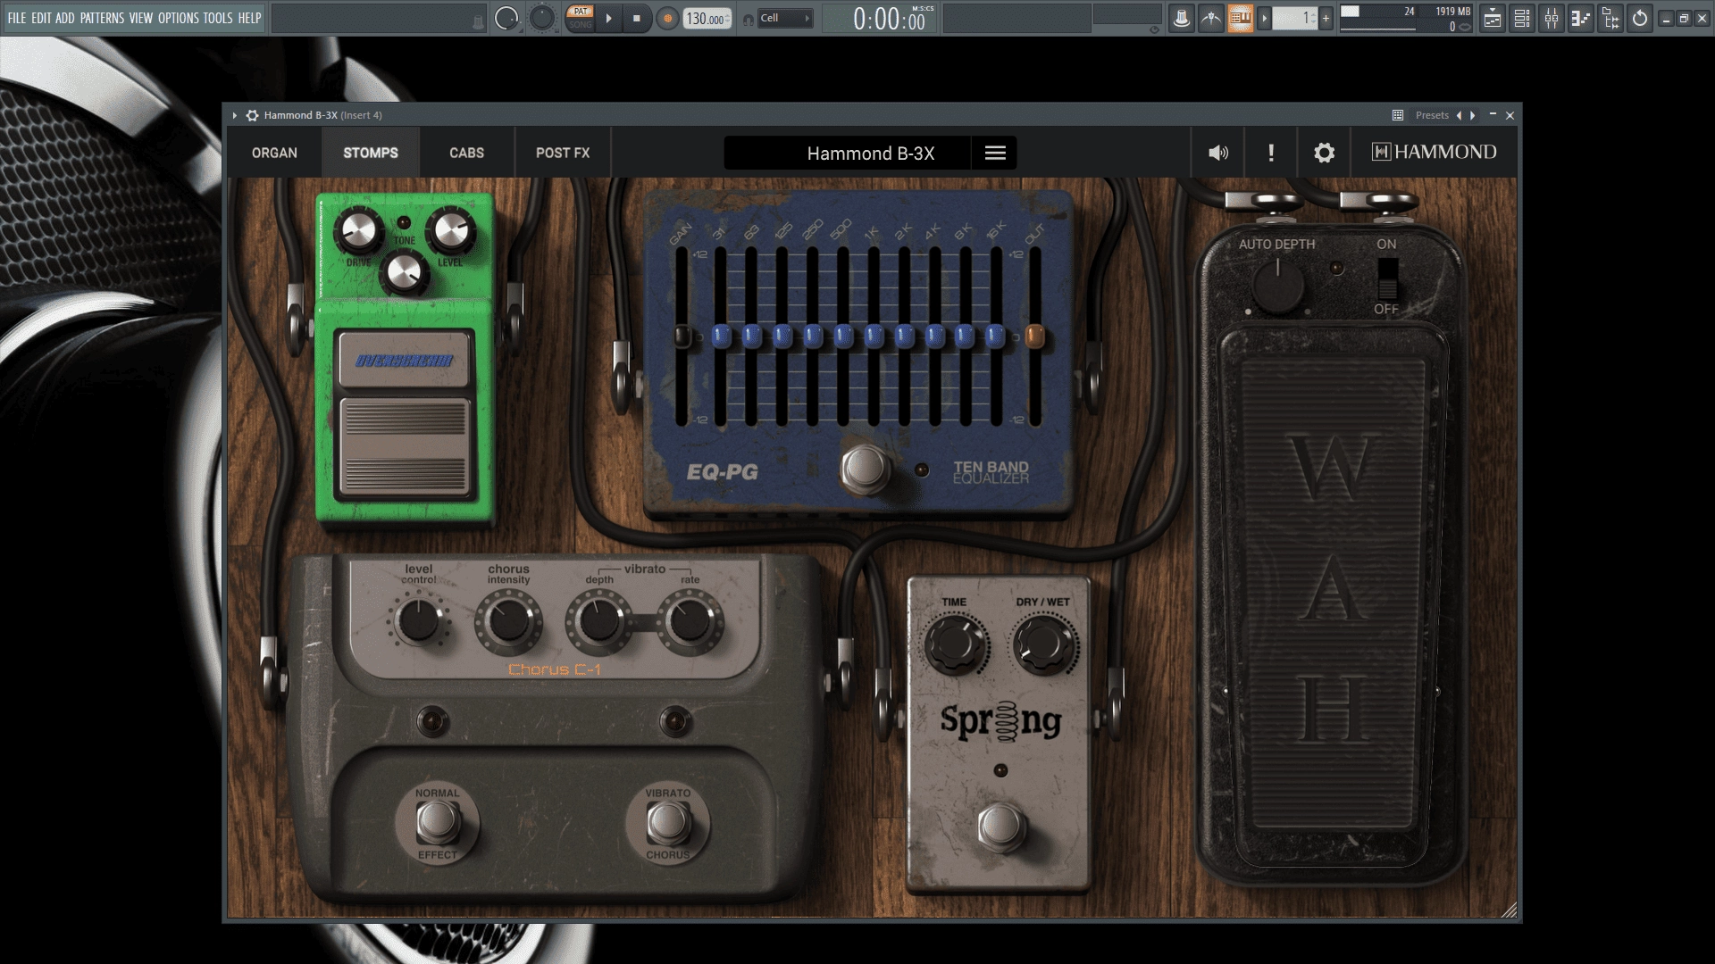The width and height of the screenshot is (1715, 964).
Task: Switch to the CABS tab
Action: tap(466, 153)
